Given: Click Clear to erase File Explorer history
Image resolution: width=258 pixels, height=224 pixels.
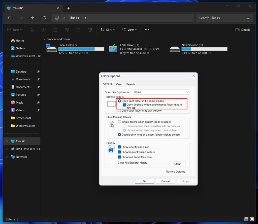Looking at the screenshot, I should 177,164.
